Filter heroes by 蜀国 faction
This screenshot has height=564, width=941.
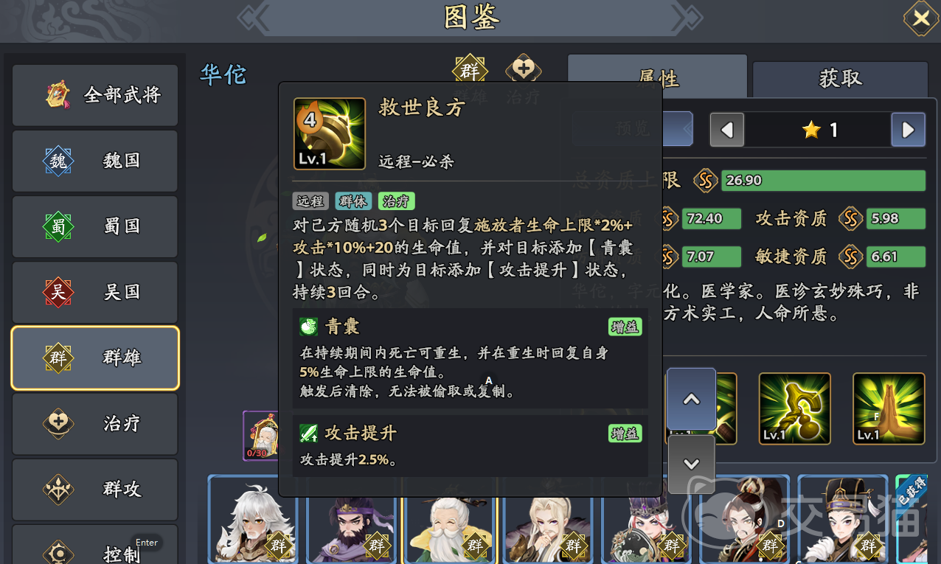(95, 226)
